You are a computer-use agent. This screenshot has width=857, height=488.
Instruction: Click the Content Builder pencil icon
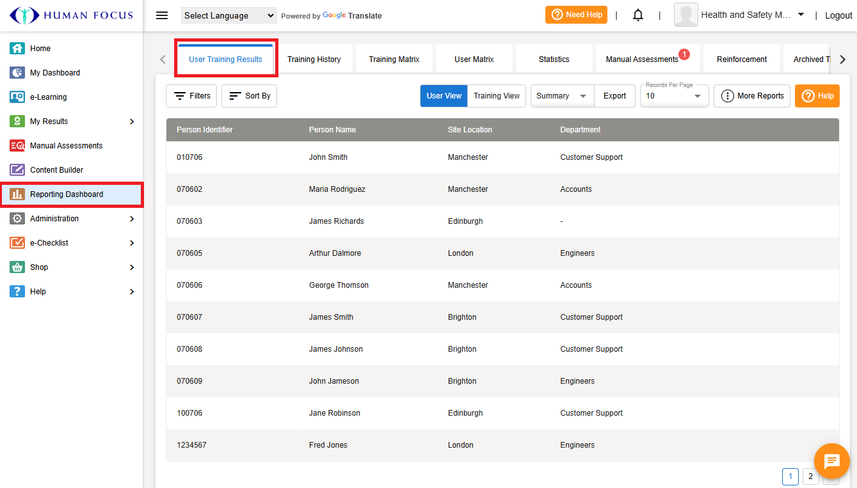(x=17, y=170)
